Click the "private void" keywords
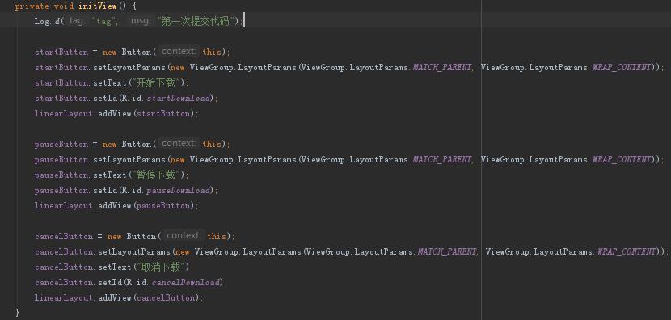The width and height of the screenshot is (671, 320). click(x=45, y=6)
